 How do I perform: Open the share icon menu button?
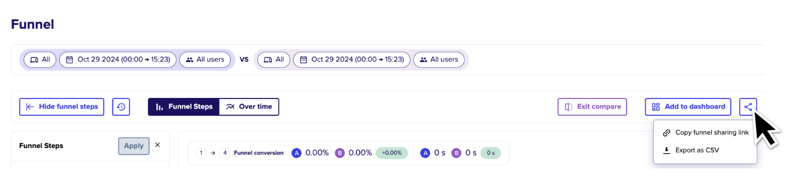(x=748, y=107)
